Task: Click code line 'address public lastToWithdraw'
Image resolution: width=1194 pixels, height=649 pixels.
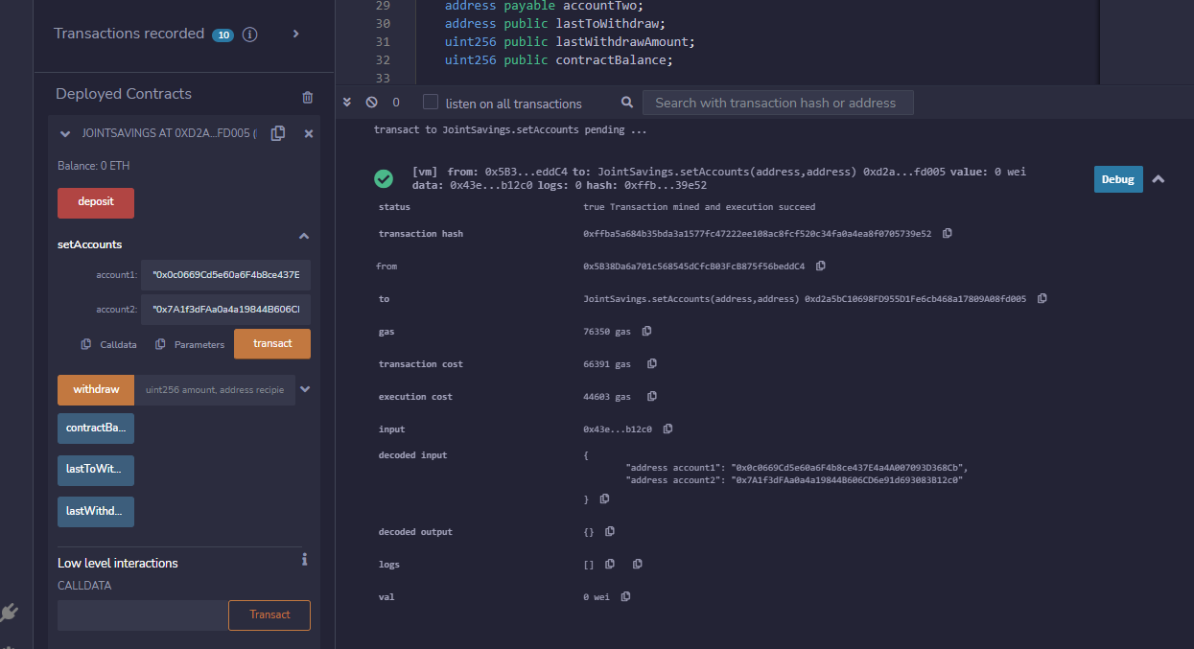Action: point(555,23)
